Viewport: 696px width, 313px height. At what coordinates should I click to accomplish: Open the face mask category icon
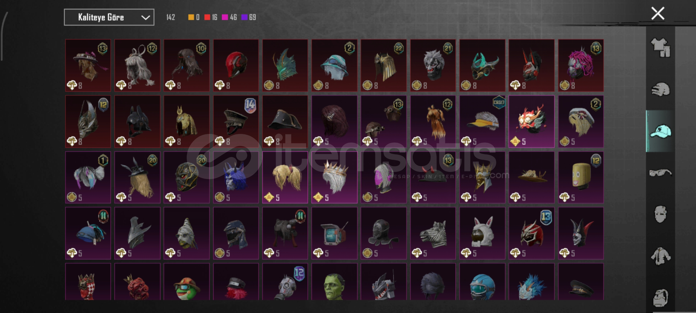pyautogui.click(x=661, y=214)
